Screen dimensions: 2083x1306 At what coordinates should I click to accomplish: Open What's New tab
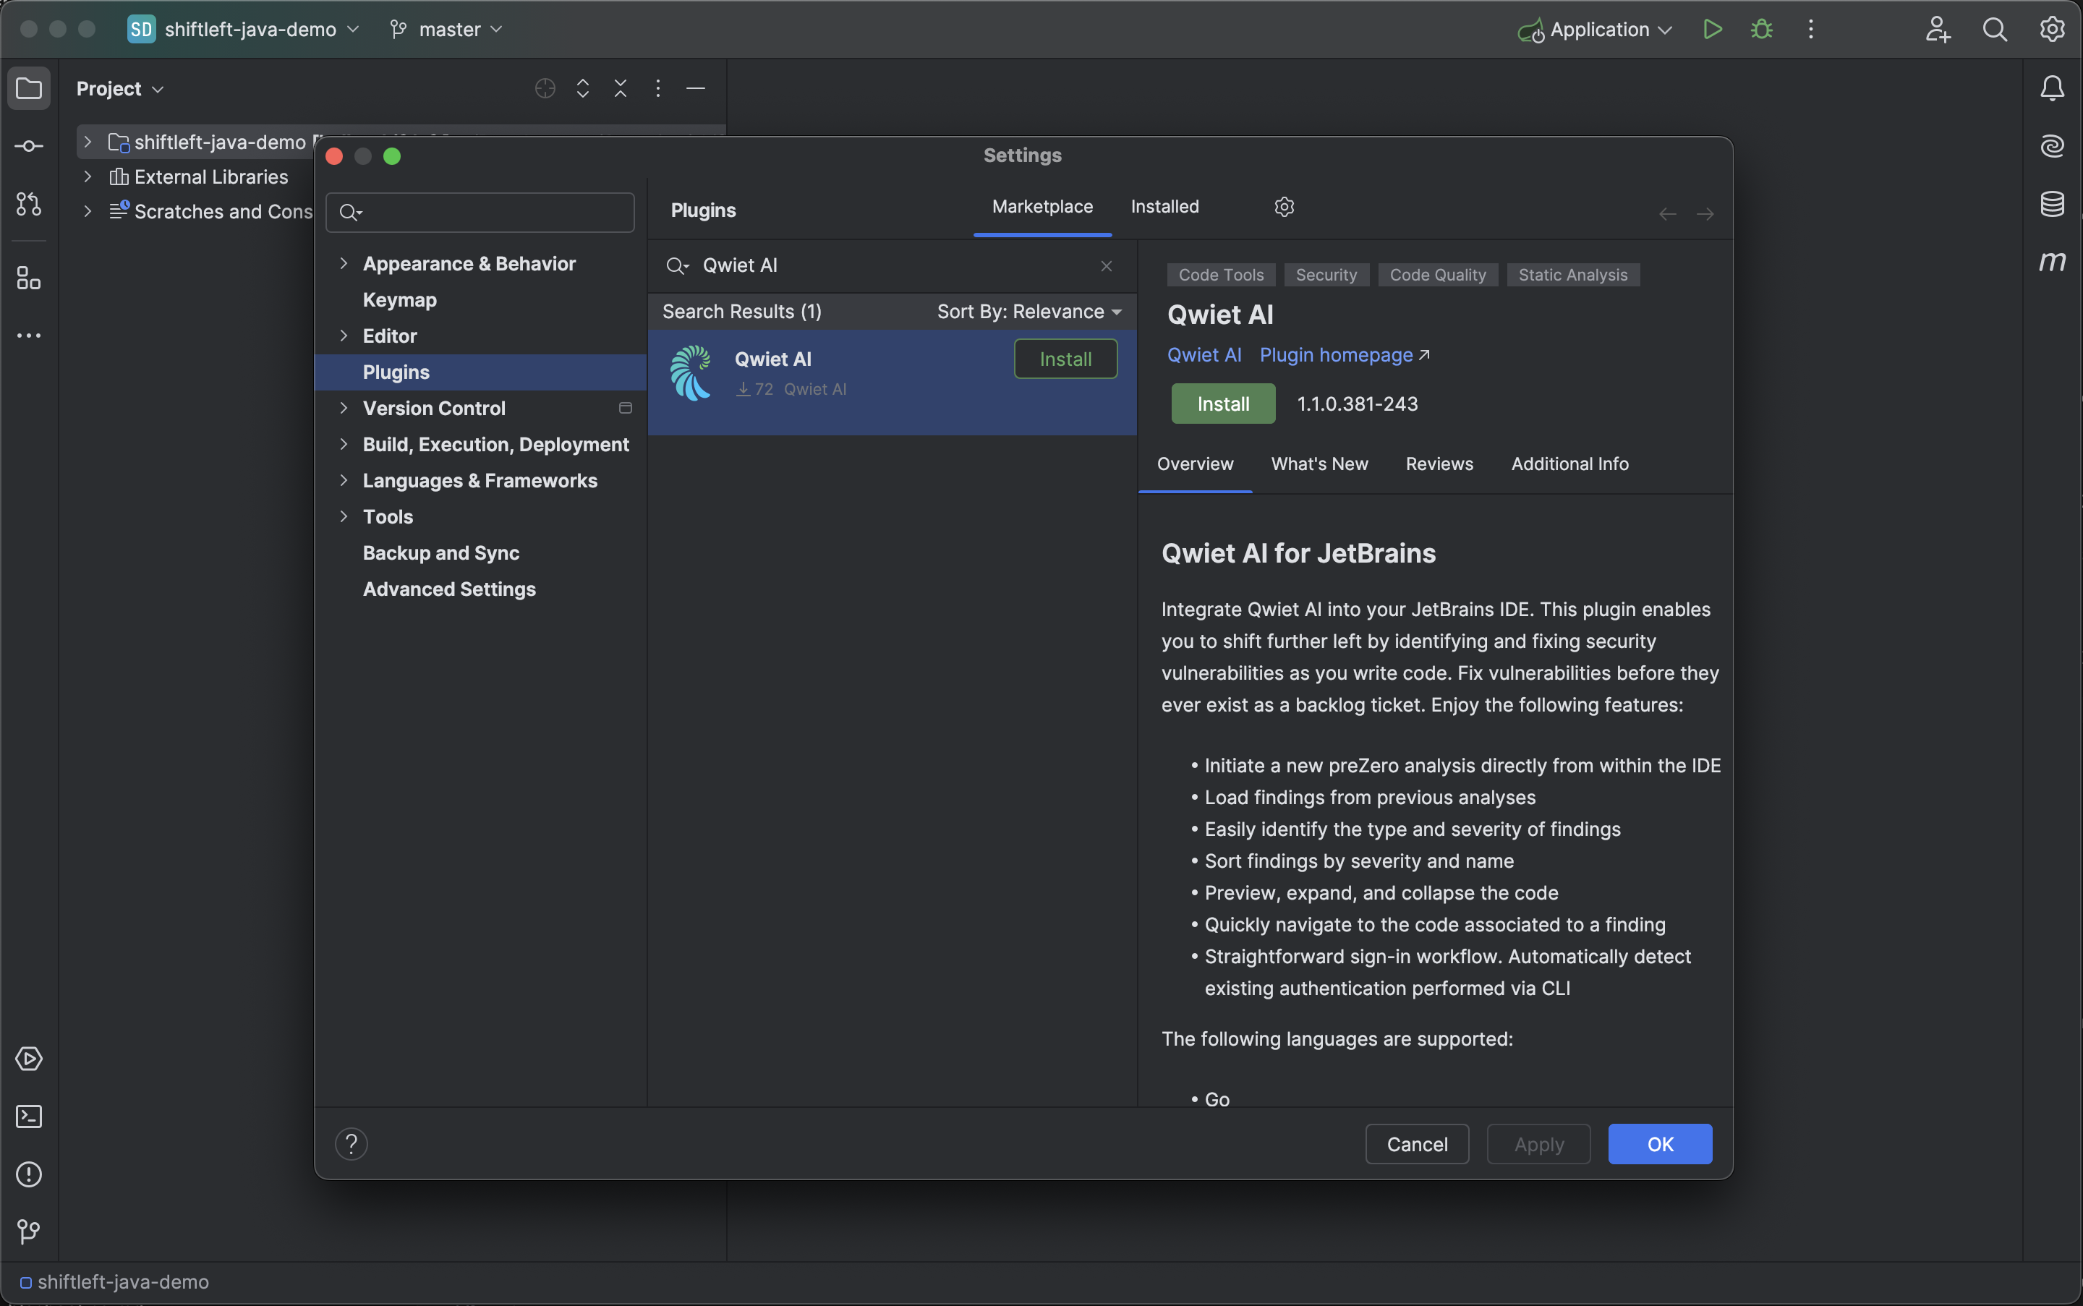pos(1319,464)
